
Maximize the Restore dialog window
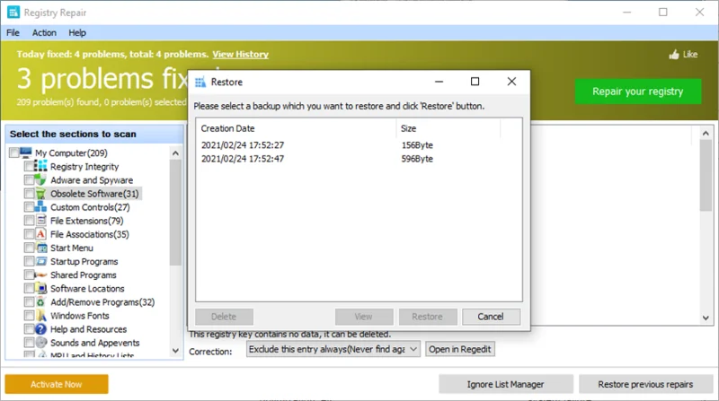pos(475,82)
